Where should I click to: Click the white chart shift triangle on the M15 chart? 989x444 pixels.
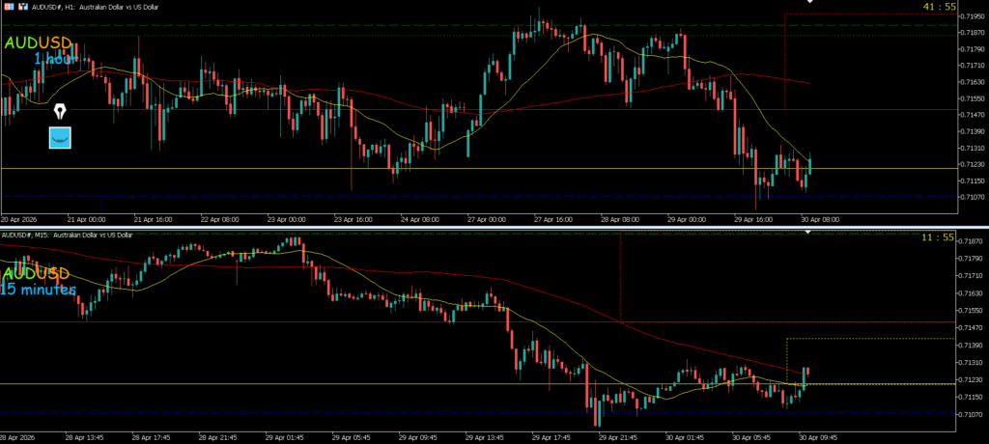pyautogui.click(x=809, y=234)
